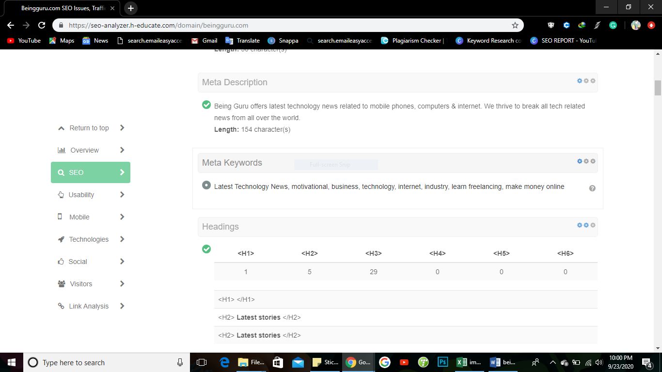
Task: Click the blue gear on Meta Description panel
Action: click(x=580, y=81)
